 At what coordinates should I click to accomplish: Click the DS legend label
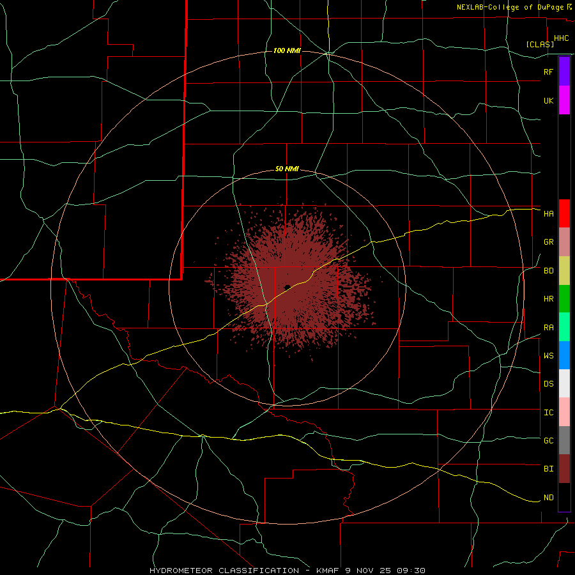click(548, 384)
